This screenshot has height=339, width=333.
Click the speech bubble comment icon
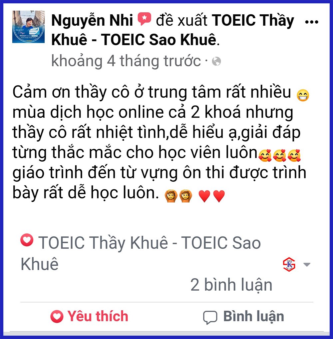click(x=210, y=317)
